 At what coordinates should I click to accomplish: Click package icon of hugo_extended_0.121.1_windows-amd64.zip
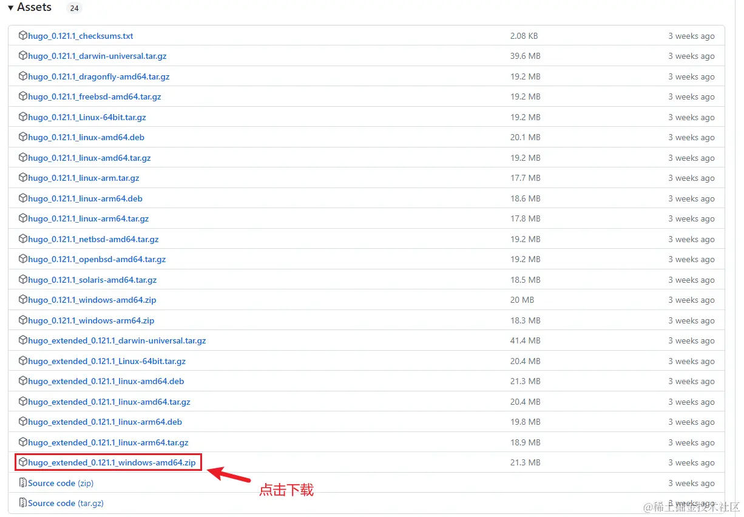pyautogui.click(x=23, y=462)
